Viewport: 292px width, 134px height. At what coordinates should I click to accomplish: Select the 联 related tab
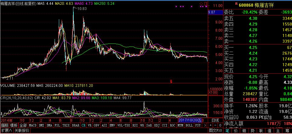261,131
